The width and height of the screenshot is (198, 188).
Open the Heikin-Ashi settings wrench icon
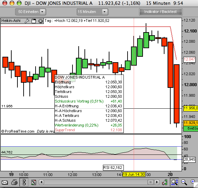[27, 21]
